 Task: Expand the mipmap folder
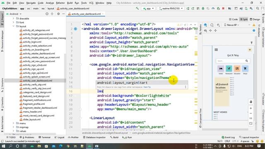[13, 127]
